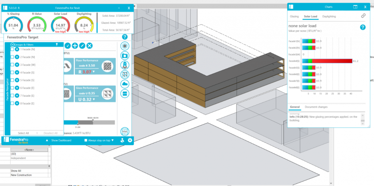Check the 7 Facade [E] checkbox

click(x=12, y=96)
